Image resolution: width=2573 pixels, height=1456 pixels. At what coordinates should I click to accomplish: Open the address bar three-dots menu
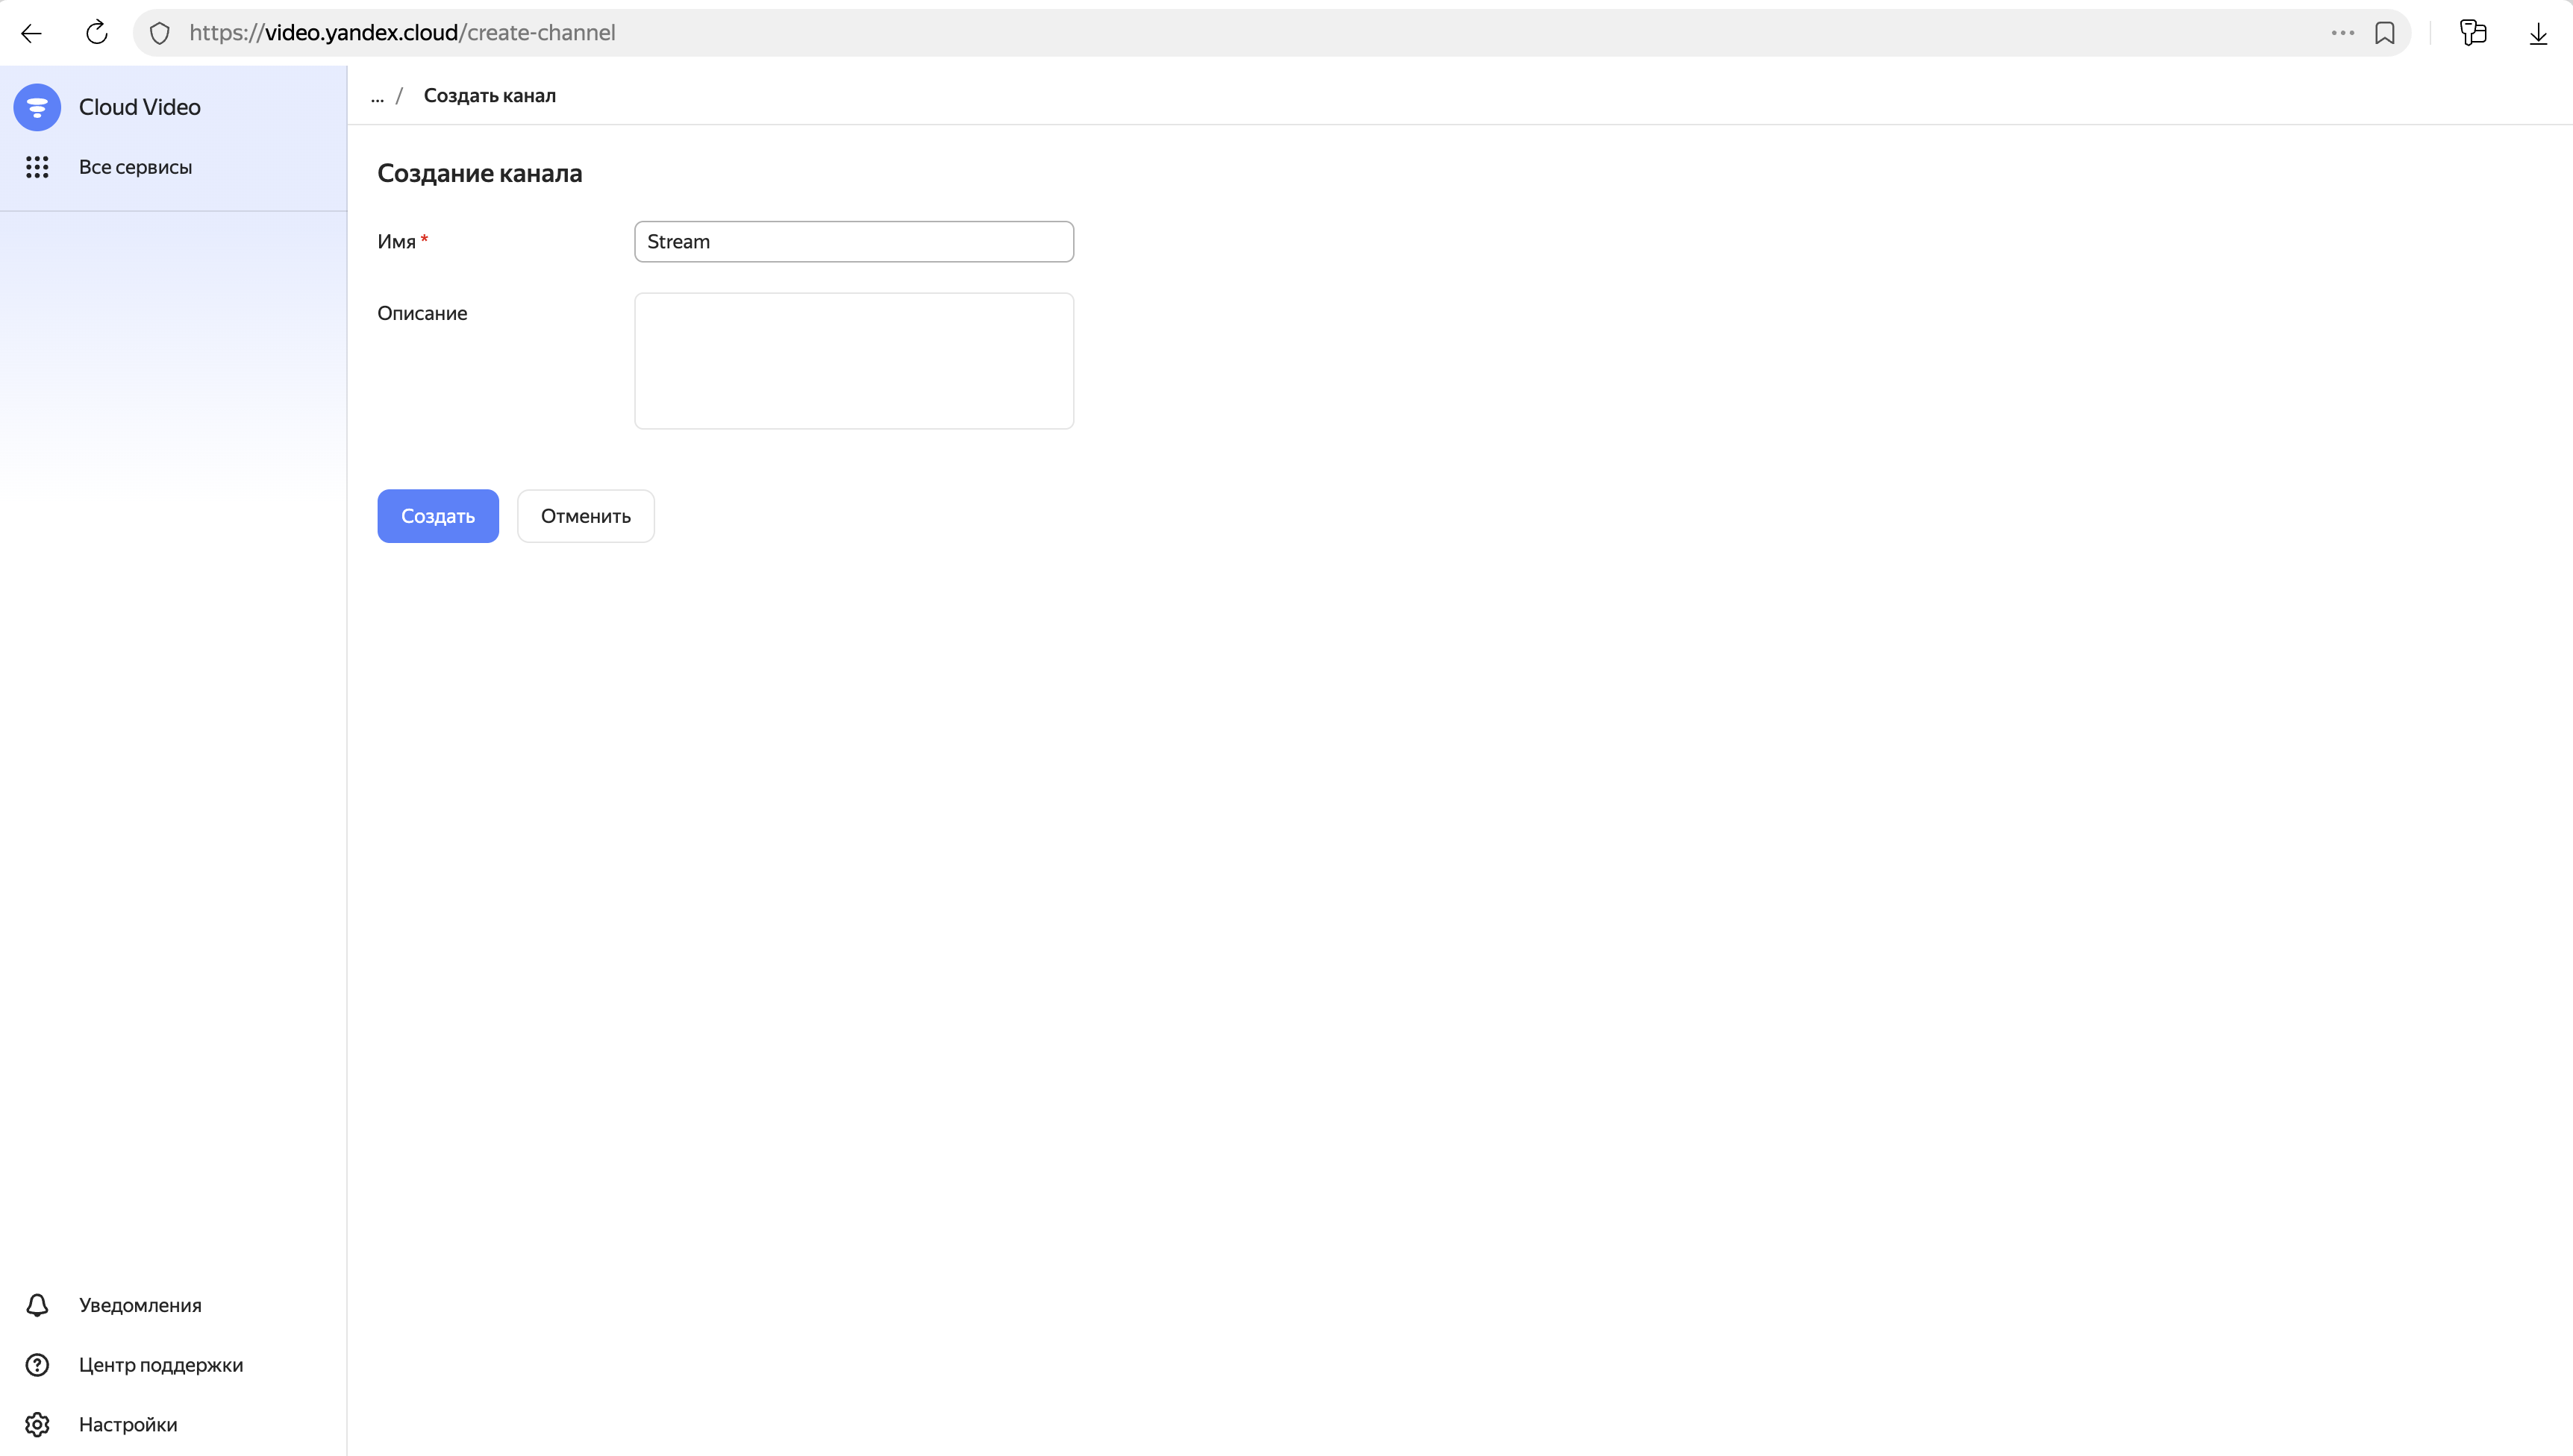point(2342,33)
